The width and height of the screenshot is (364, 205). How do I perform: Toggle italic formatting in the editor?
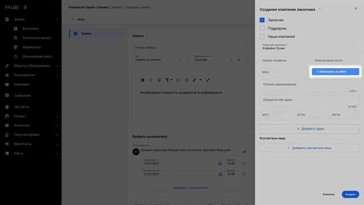(151, 80)
